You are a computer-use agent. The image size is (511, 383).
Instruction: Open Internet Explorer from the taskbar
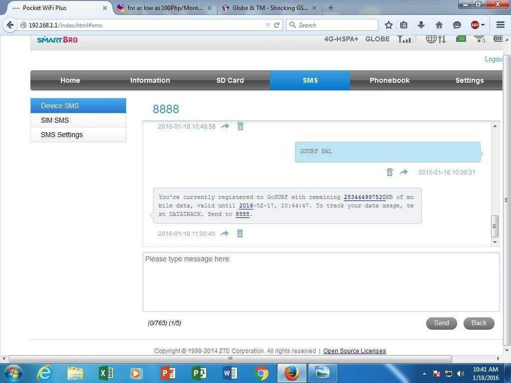click(44, 373)
